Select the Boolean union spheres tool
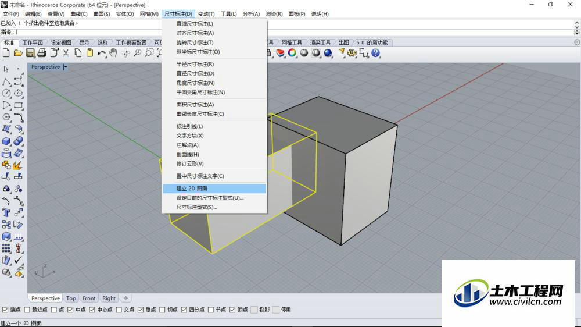 pos(19,141)
